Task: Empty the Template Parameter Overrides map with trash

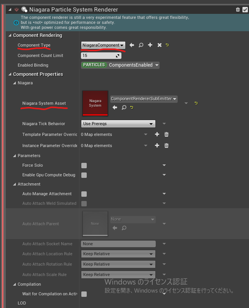Action: coord(167,134)
